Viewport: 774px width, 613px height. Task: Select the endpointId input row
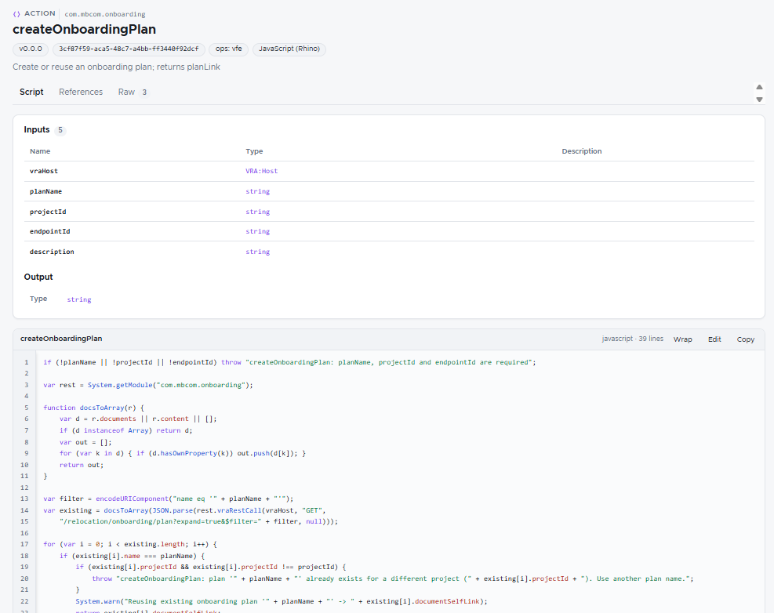[x=389, y=231]
